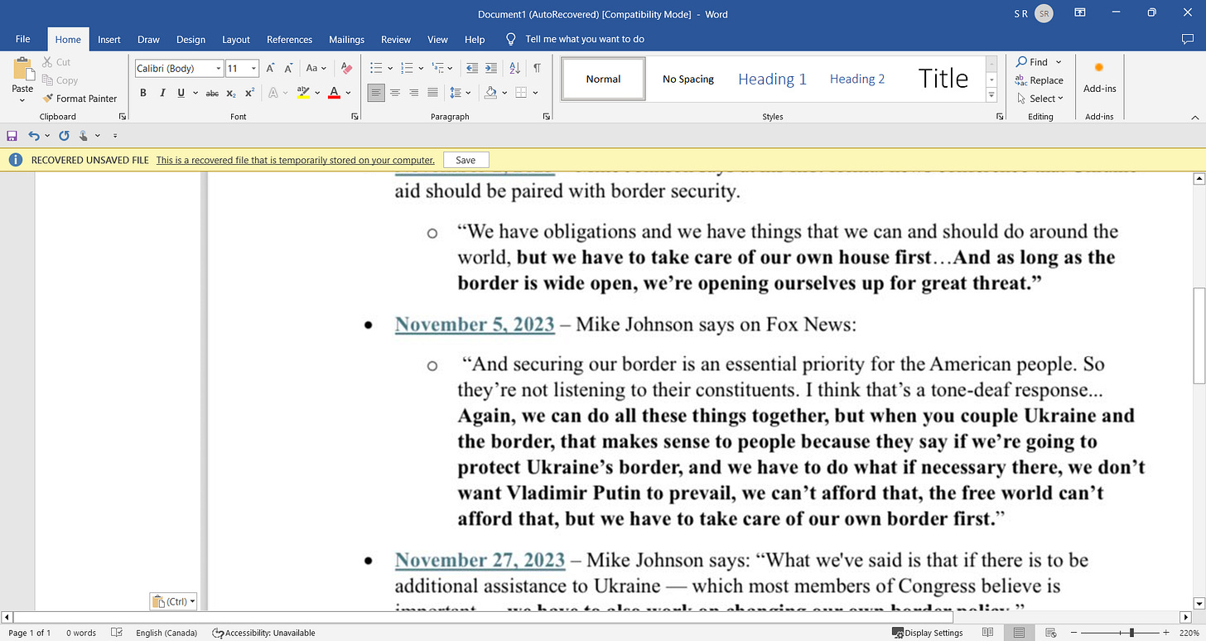Justify the paragraph text
This screenshot has height=641, width=1206.
pos(432,93)
